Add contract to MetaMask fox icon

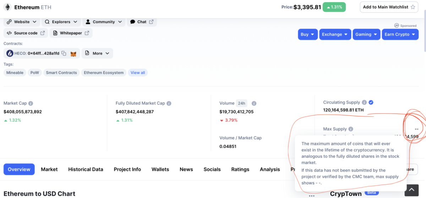tap(73, 54)
